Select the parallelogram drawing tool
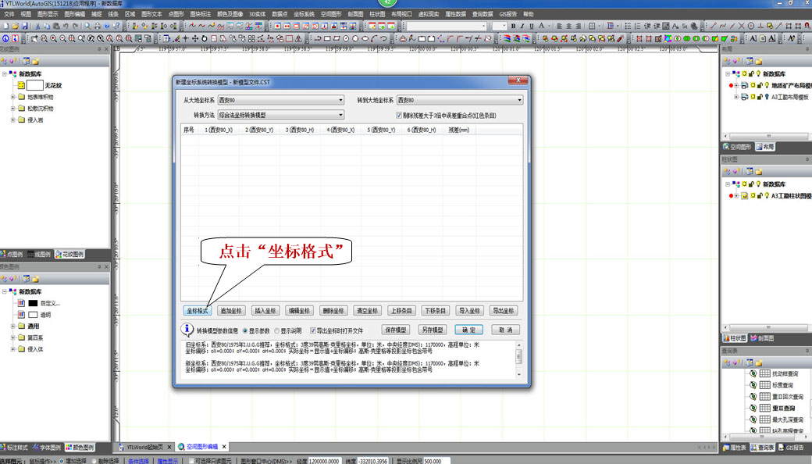 click(337, 38)
